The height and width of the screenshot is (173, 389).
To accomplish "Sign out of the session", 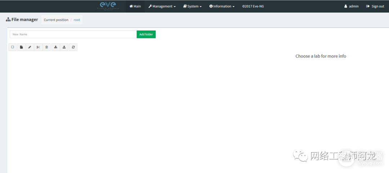I will 375,6.
